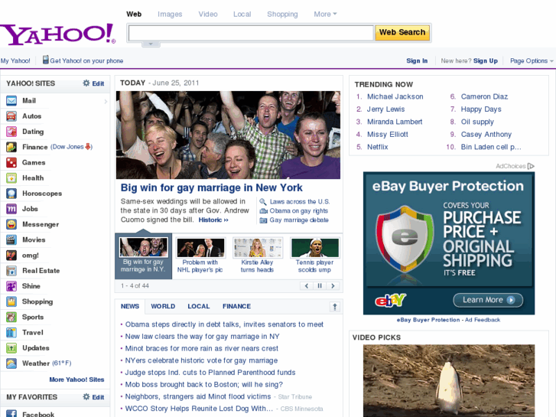556x417 pixels.
Task: Open Obama steps directly in debt talks story
Action: point(224,324)
